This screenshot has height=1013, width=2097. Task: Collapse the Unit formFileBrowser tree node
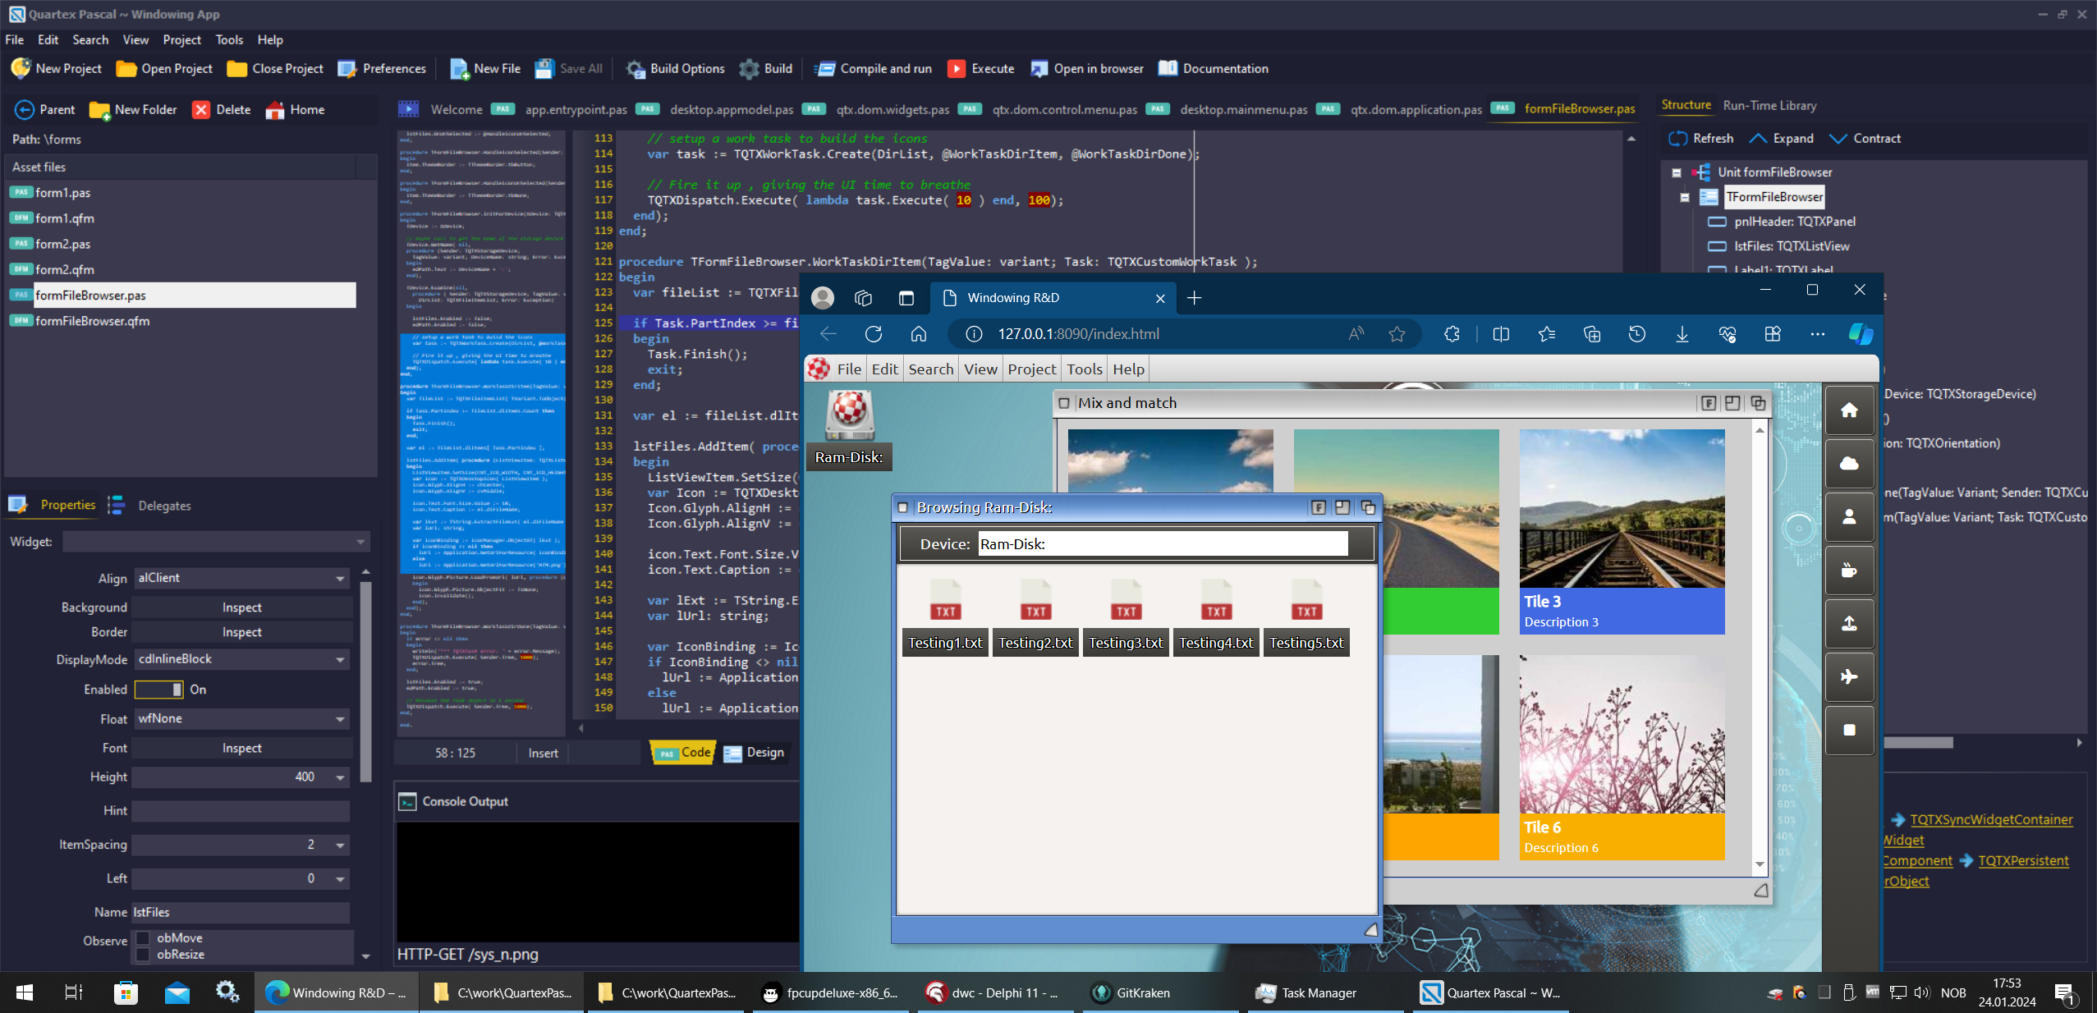[1677, 172]
